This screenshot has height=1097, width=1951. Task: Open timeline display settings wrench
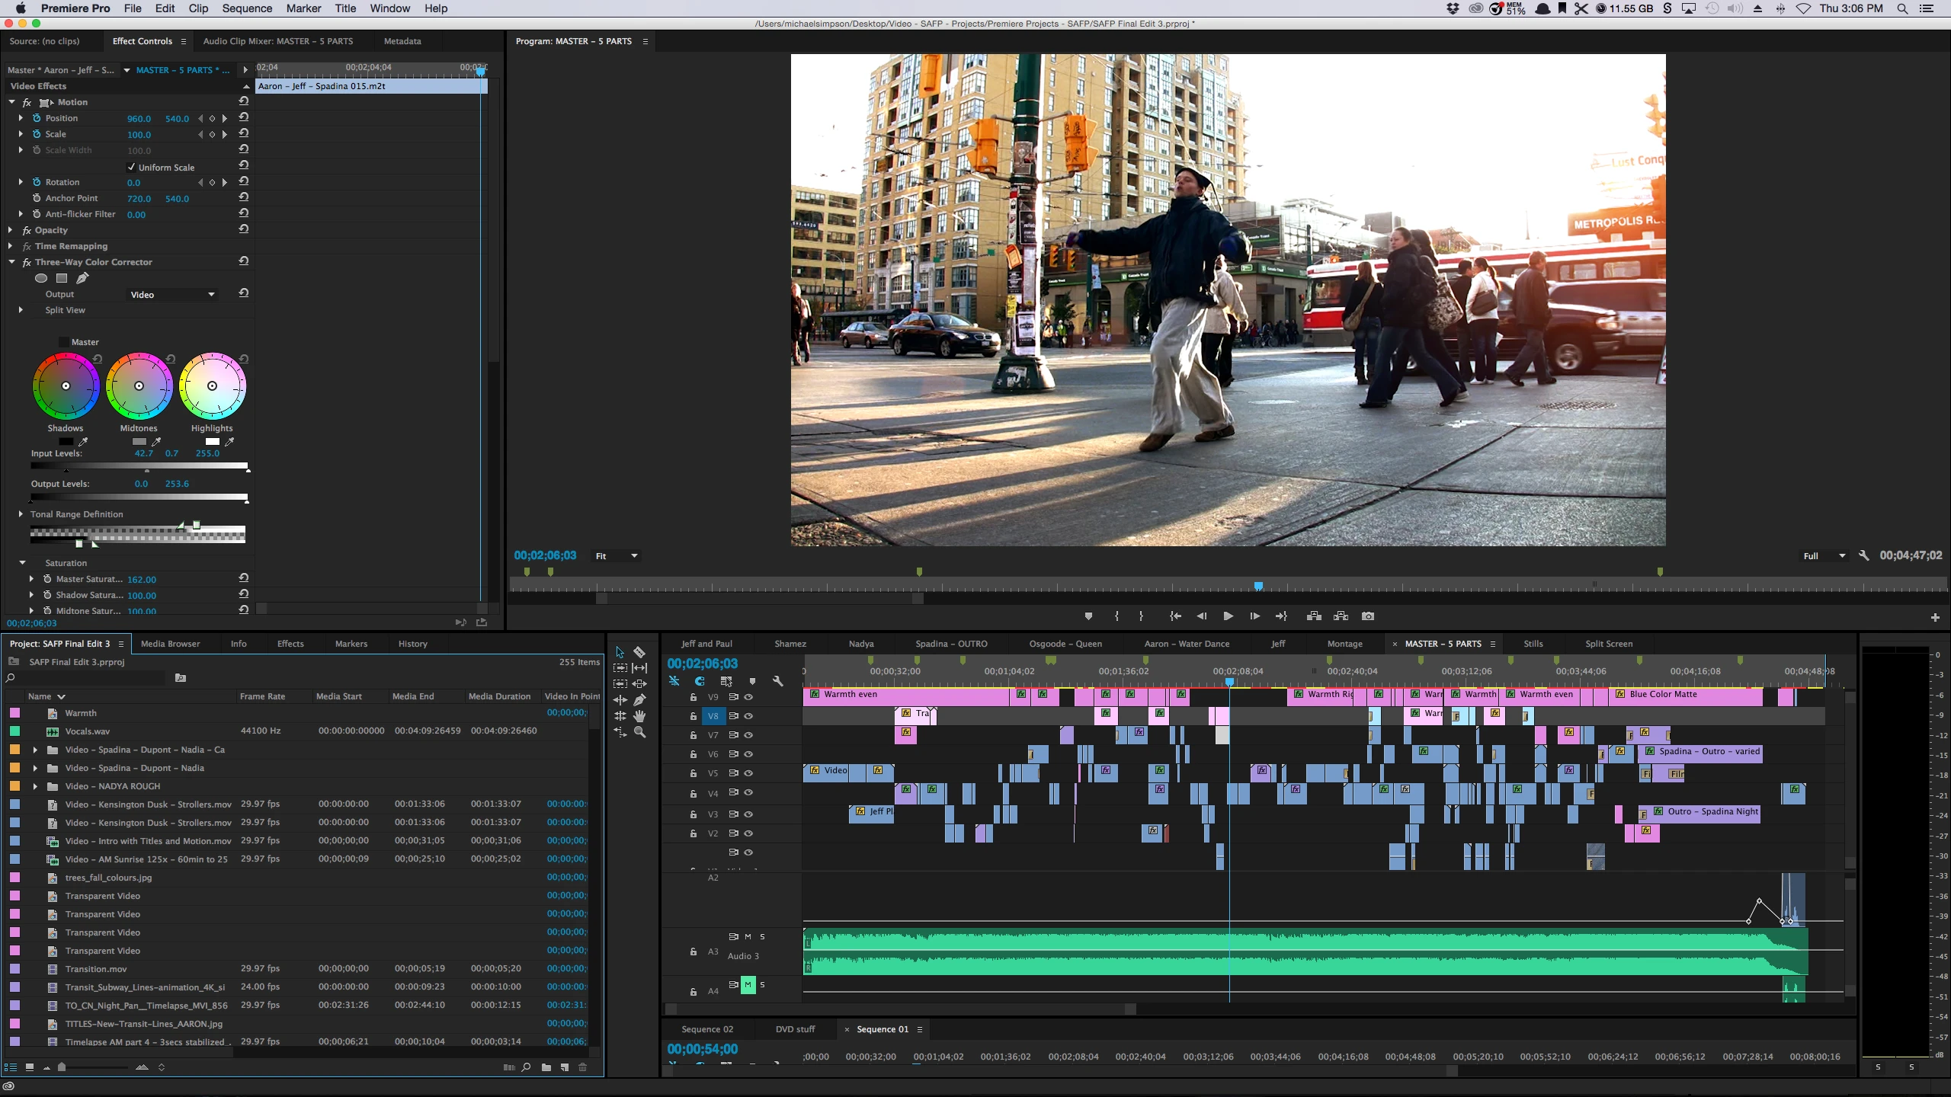point(777,681)
